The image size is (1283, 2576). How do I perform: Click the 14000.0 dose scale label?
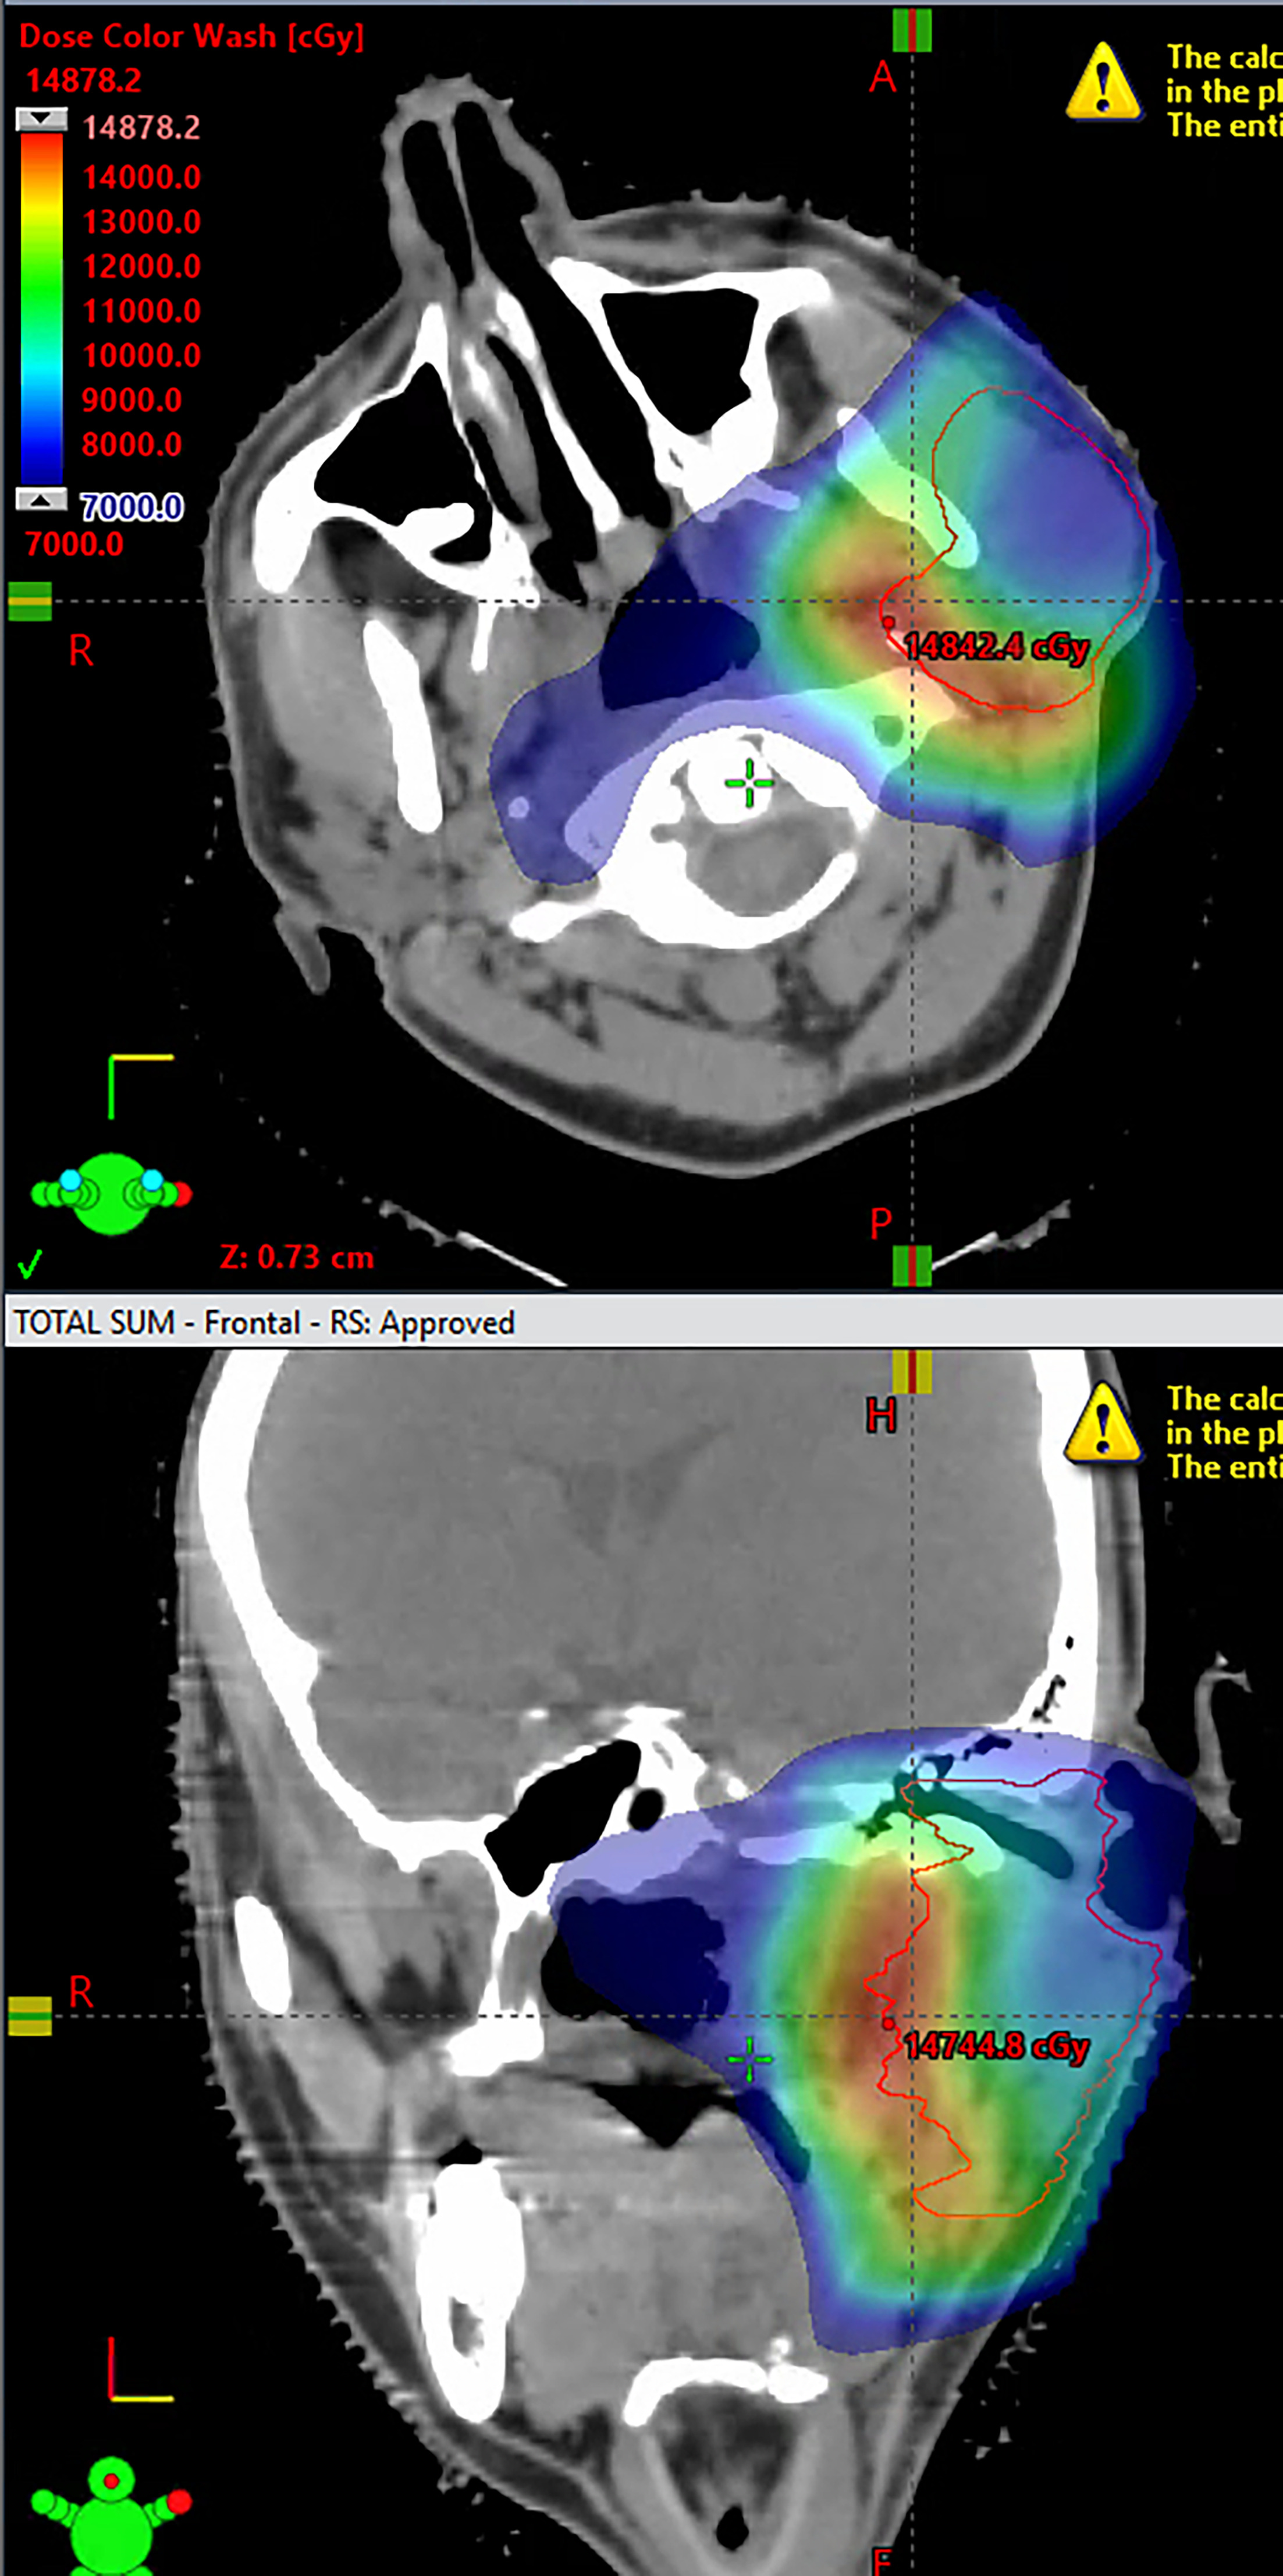coord(141,177)
